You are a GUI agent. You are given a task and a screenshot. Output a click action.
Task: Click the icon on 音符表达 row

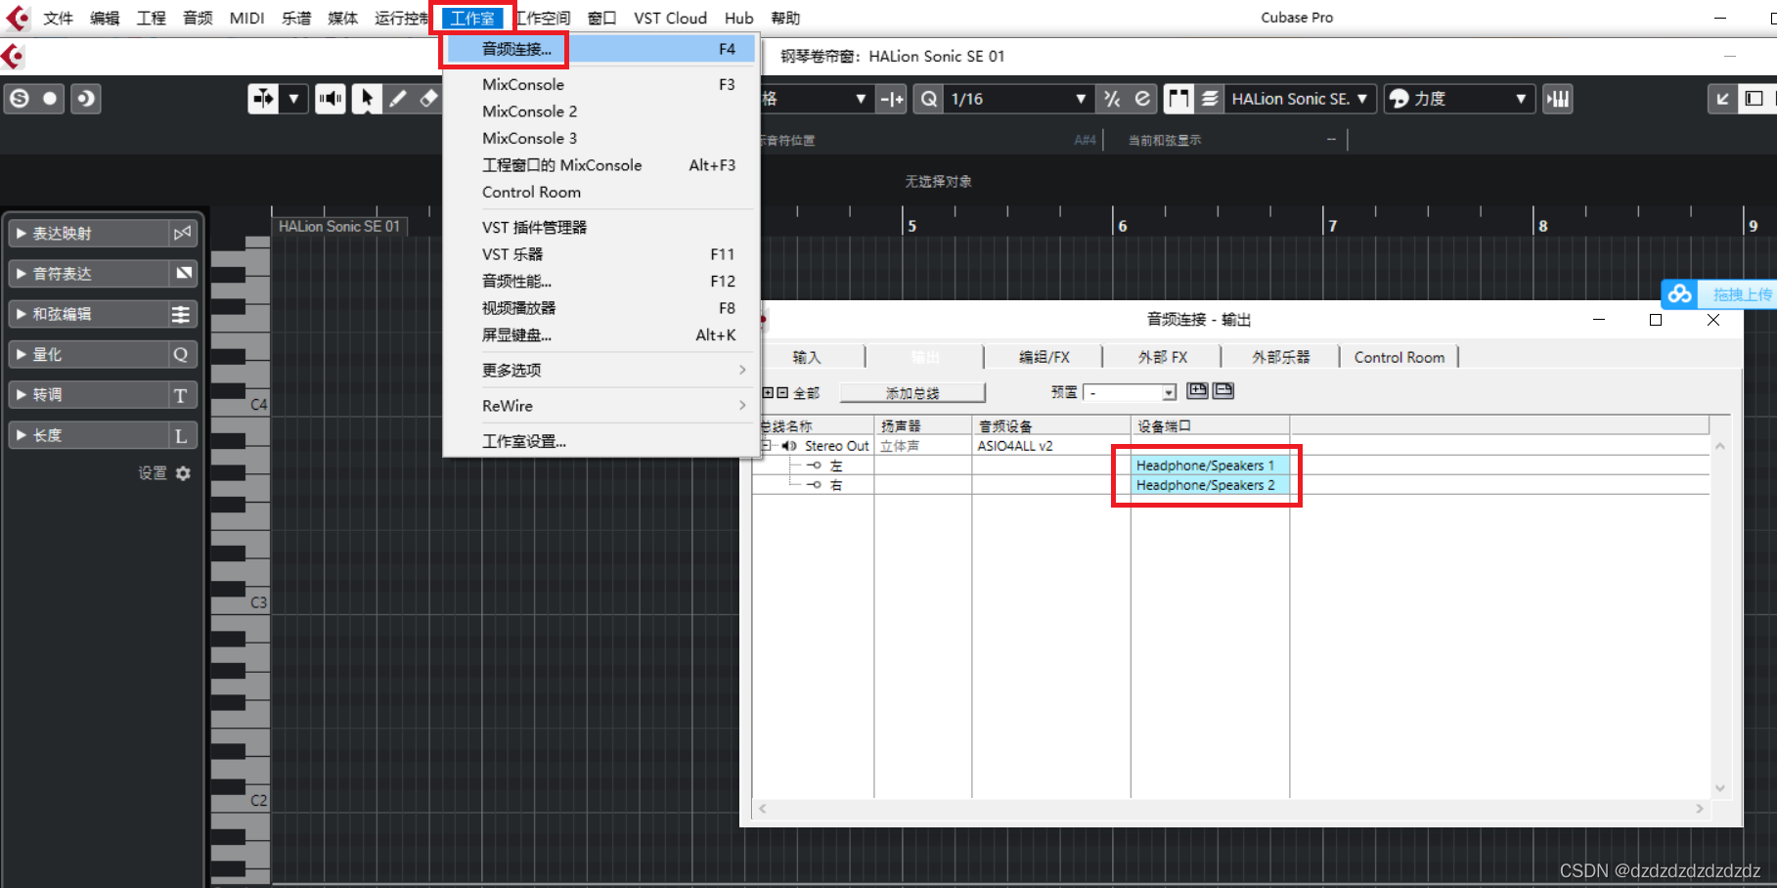point(183,274)
